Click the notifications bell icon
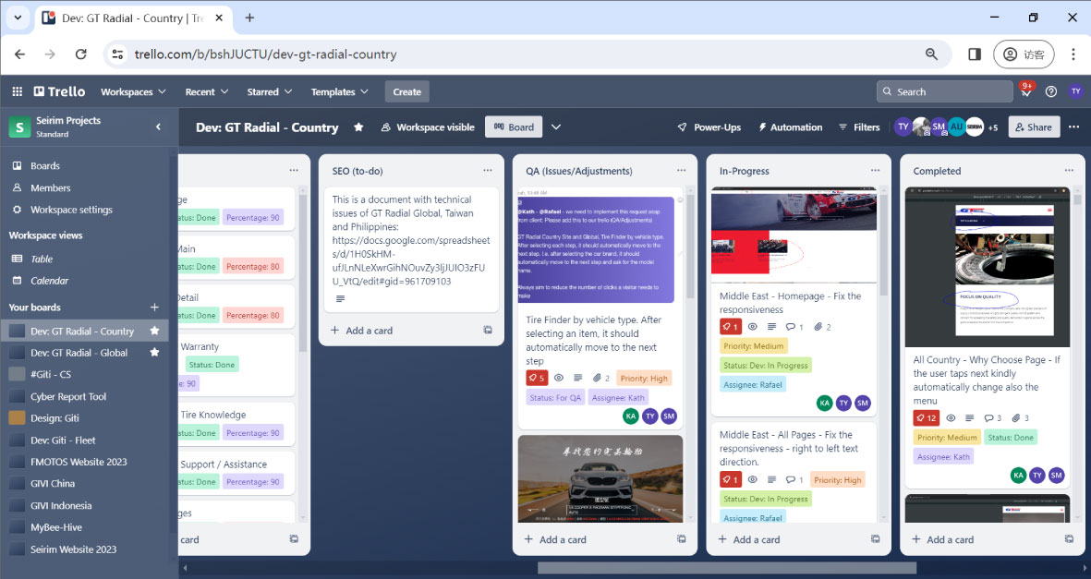This screenshot has height=579, width=1091. coord(1026,91)
